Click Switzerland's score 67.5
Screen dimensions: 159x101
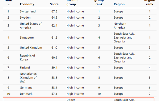pyautogui.click(x=54, y=11)
